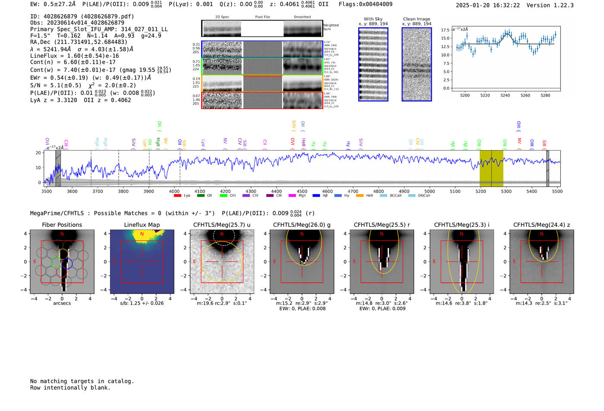Click the dark green OII legend swatch

[201, 196]
